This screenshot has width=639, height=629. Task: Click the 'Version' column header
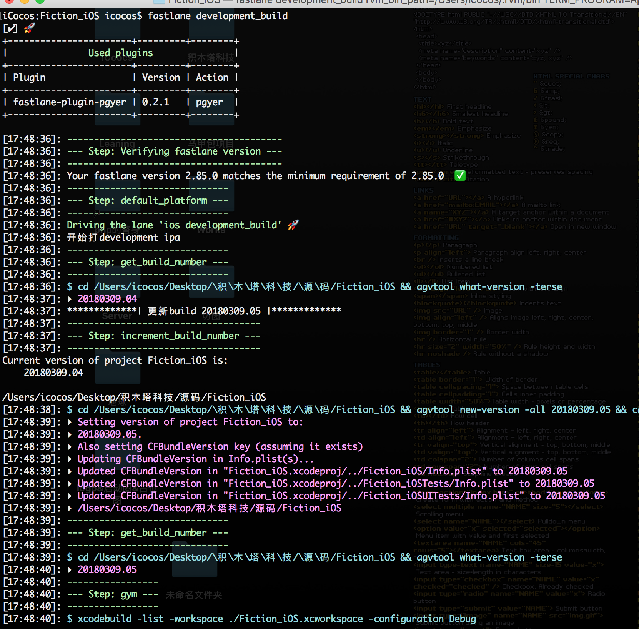[x=161, y=78]
